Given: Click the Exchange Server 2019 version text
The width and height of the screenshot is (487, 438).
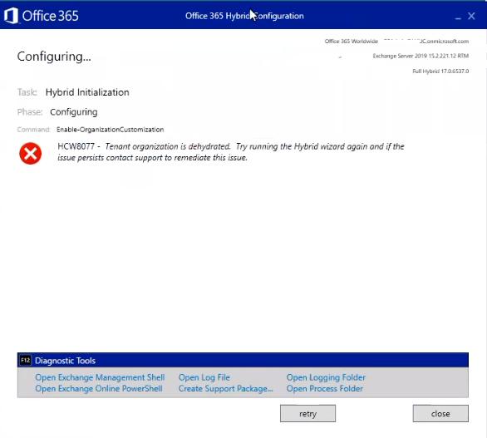Looking at the screenshot, I should point(421,56).
